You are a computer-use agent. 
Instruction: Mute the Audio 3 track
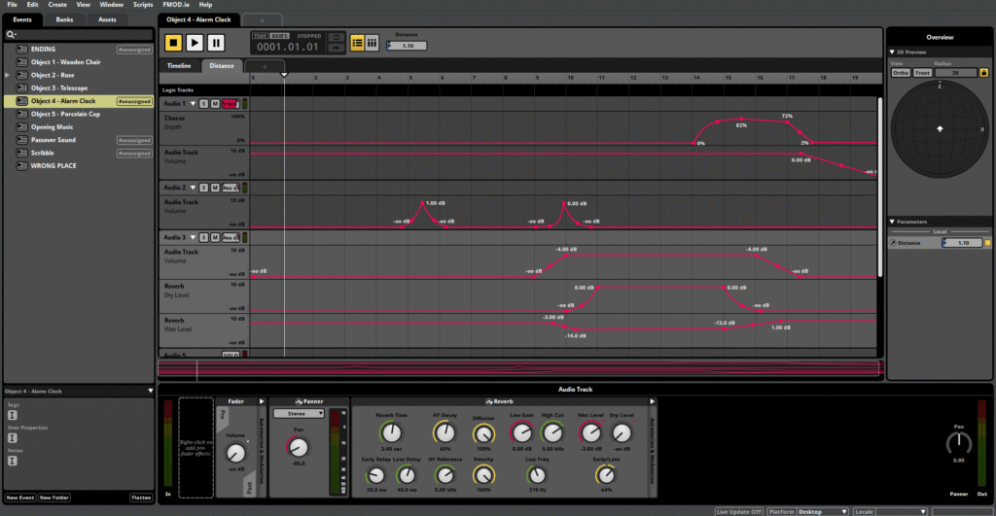pyautogui.click(x=215, y=237)
